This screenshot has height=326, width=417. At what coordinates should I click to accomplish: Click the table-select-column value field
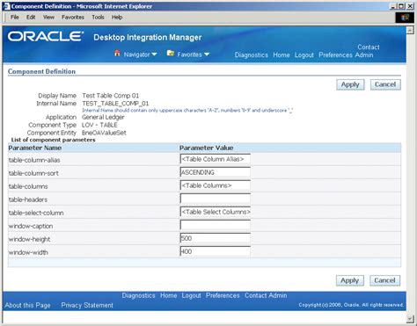pyautogui.click(x=216, y=212)
